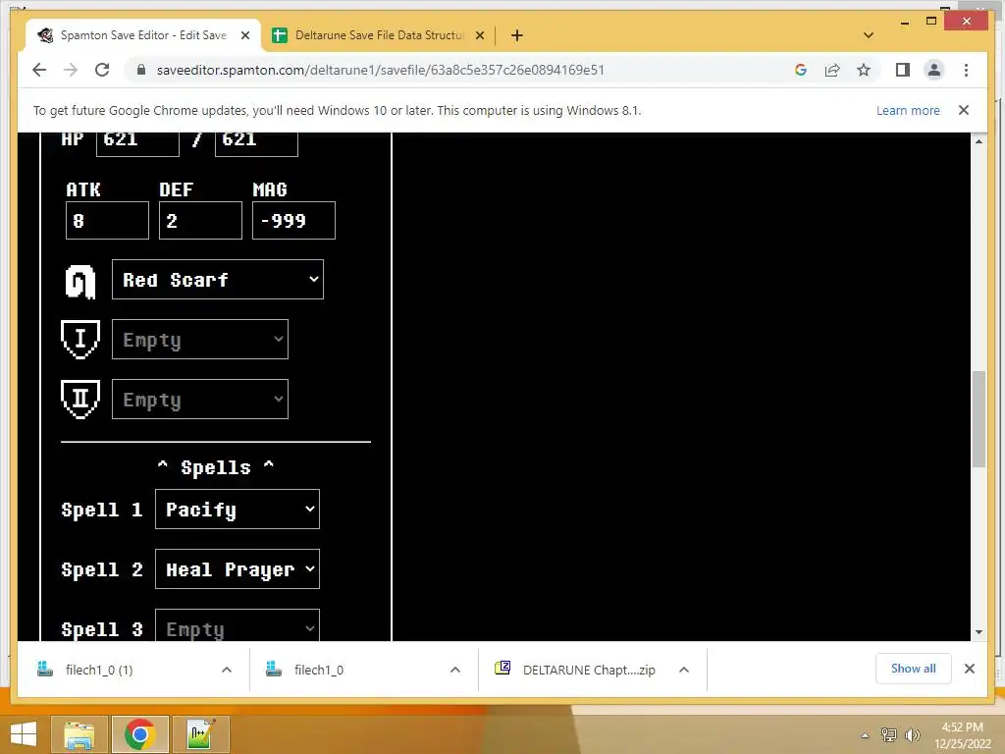Show hidden system tray icons
Image resolution: width=1005 pixels, height=754 pixels.
click(866, 735)
